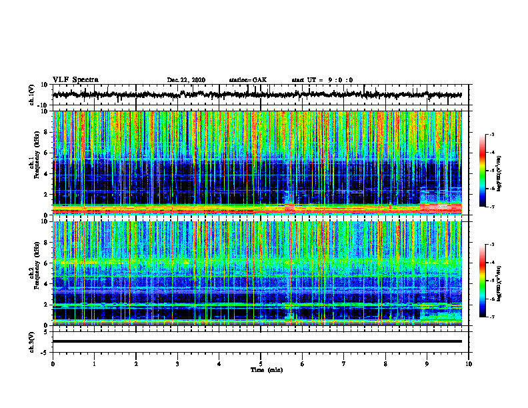The image size is (528, 408).
Task: Click the time axis tick label "8"
Action: pyautogui.click(x=385, y=364)
